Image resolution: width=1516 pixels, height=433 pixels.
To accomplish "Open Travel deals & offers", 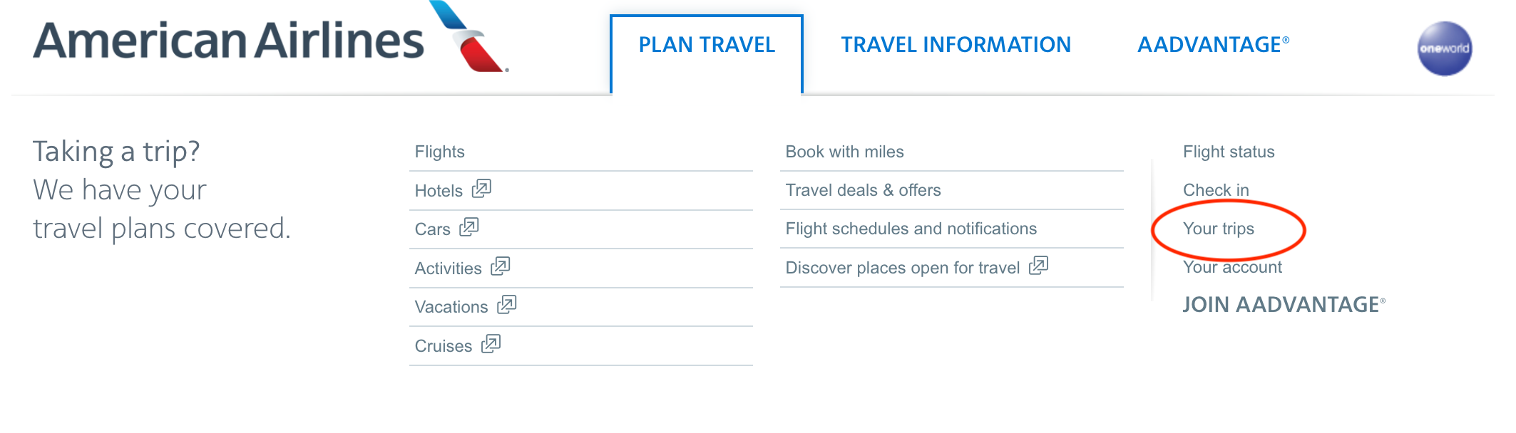I will [863, 190].
